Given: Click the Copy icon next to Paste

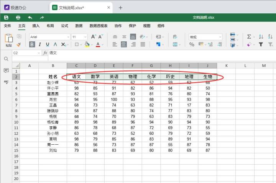Looking at the screenshot, I should pos(19,36).
